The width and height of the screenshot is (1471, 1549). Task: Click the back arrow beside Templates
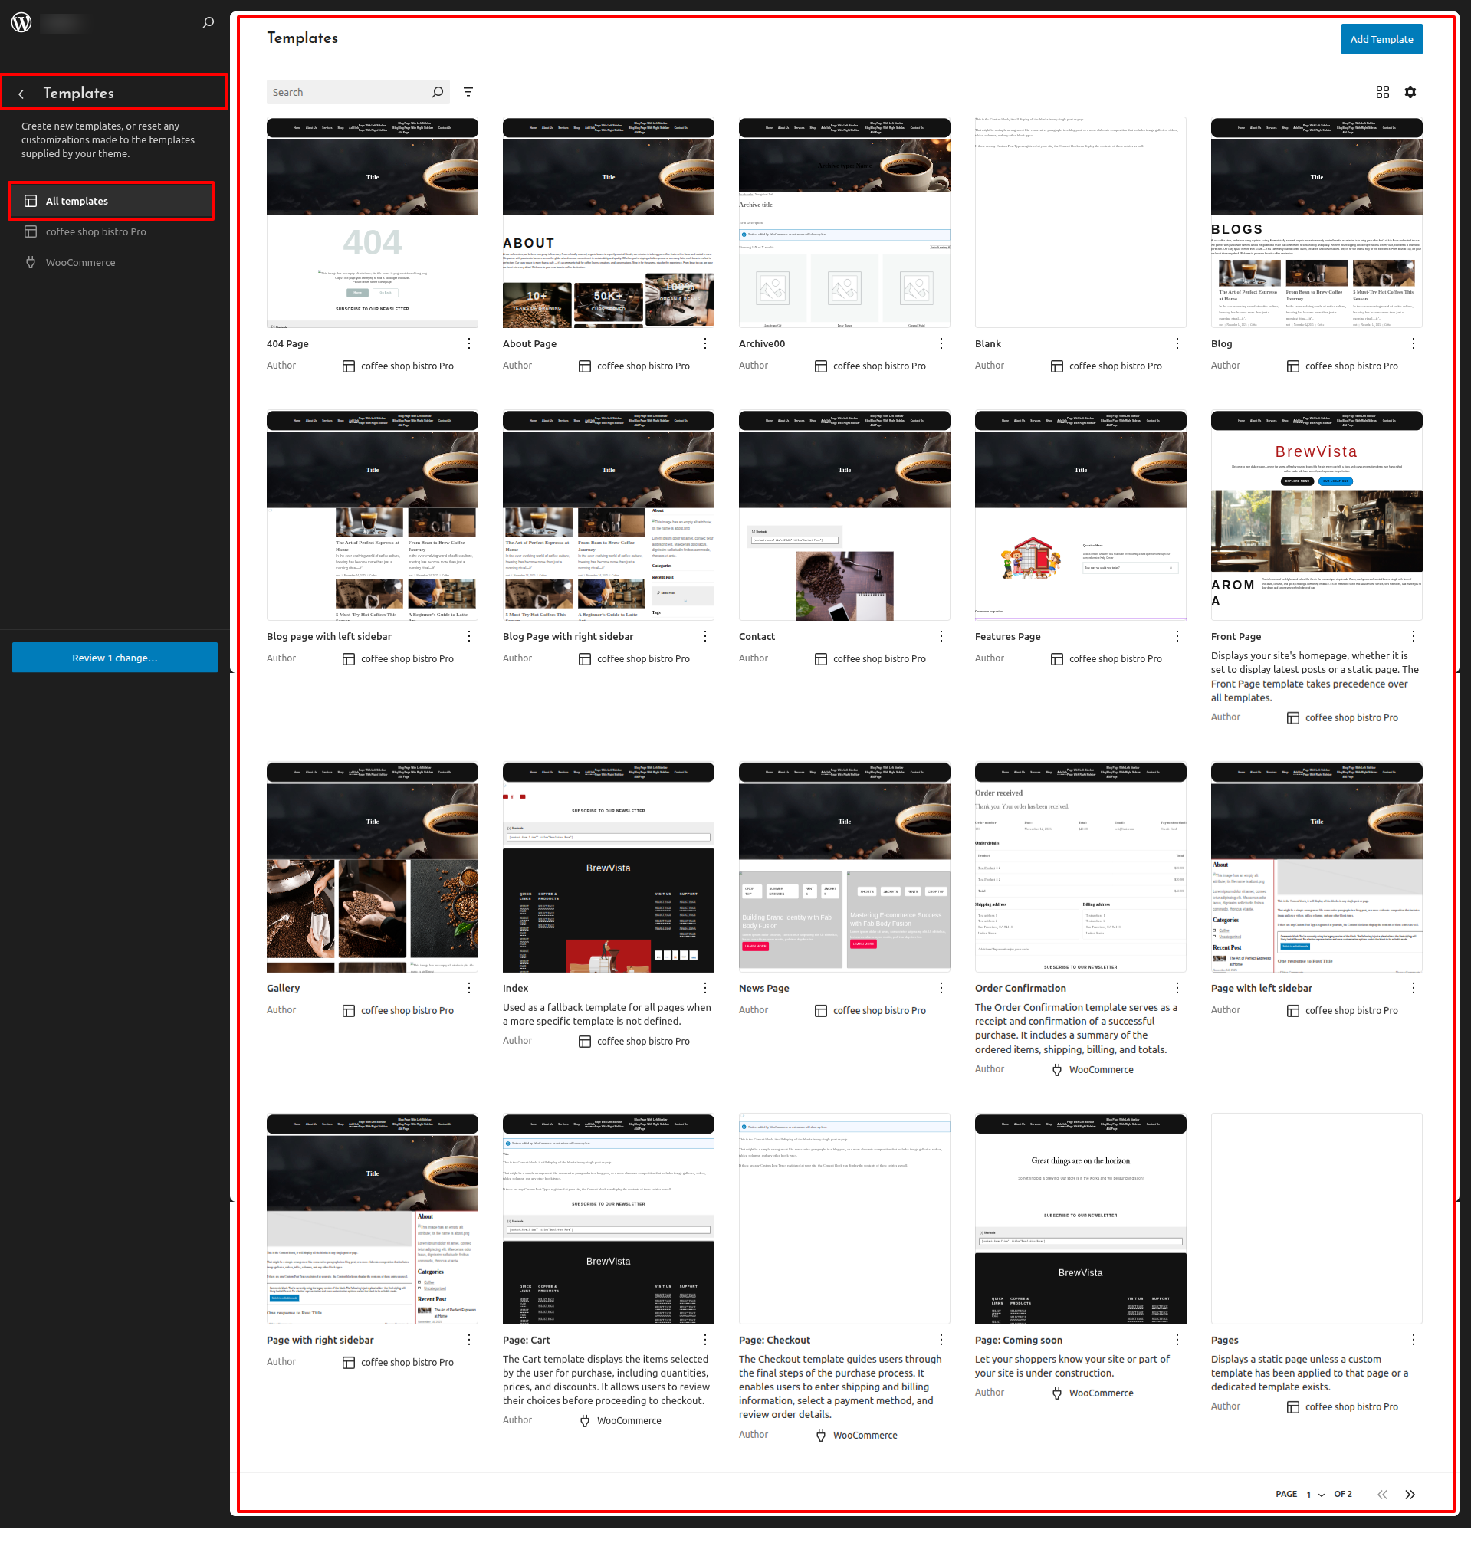[x=21, y=94]
